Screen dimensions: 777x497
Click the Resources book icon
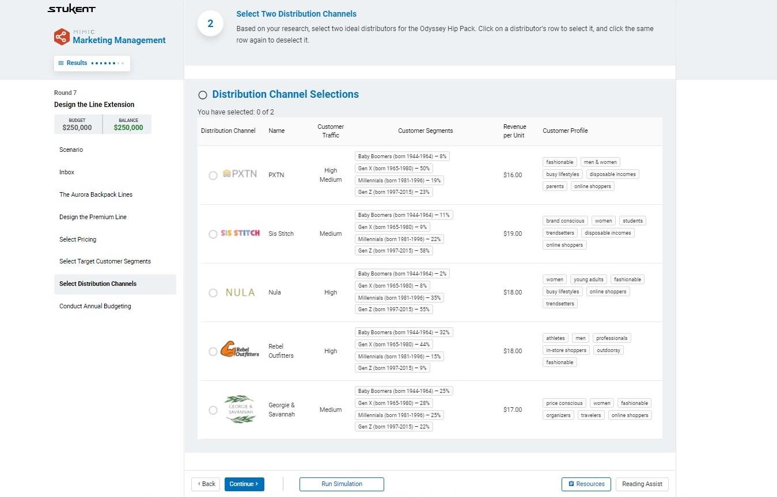[572, 484]
